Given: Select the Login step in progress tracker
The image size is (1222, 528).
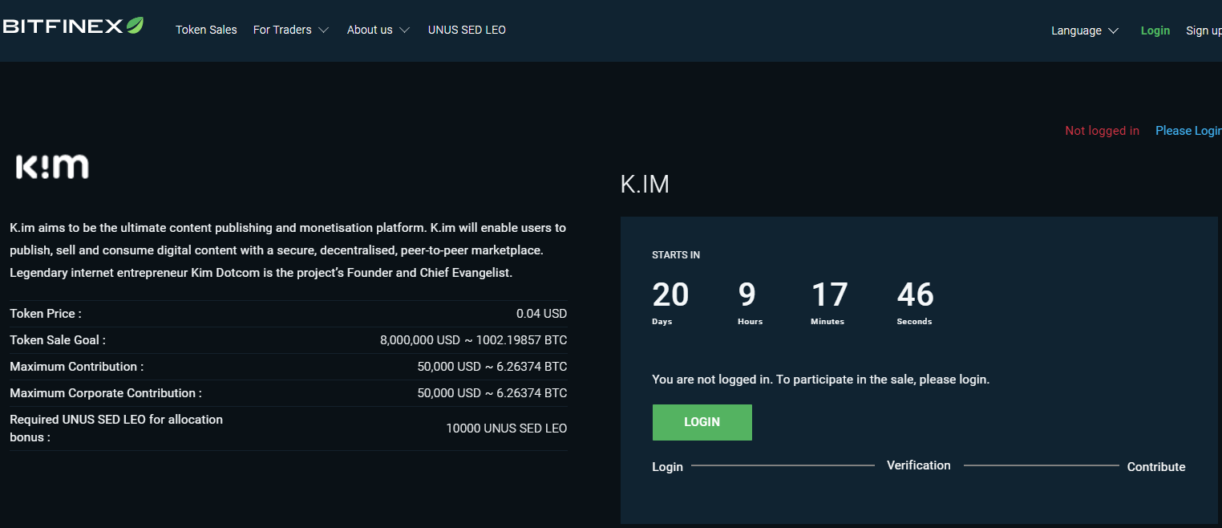Looking at the screenshot, I should point(667,467).
